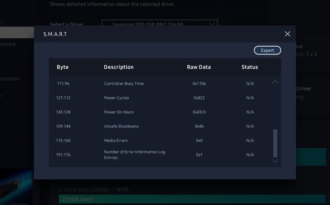Open the Select a Drive dropdown
This screenshot has width=330, height=205.
coord(160,23)
